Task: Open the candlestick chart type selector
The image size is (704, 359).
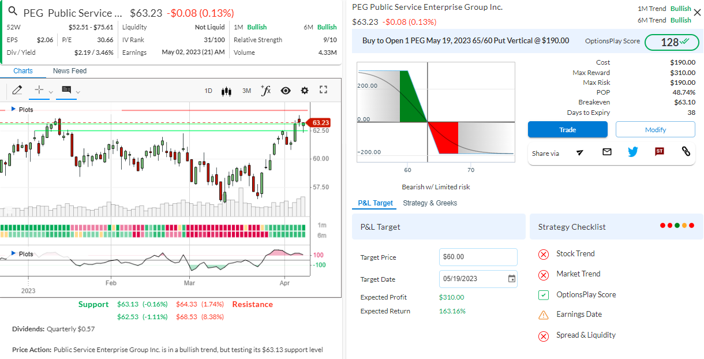Action: click(227, 91)
